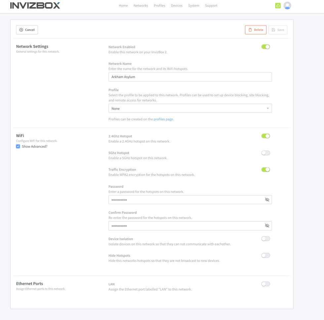Follow the profiles page link
Screen dimensions: 324x320
(163, 119)
